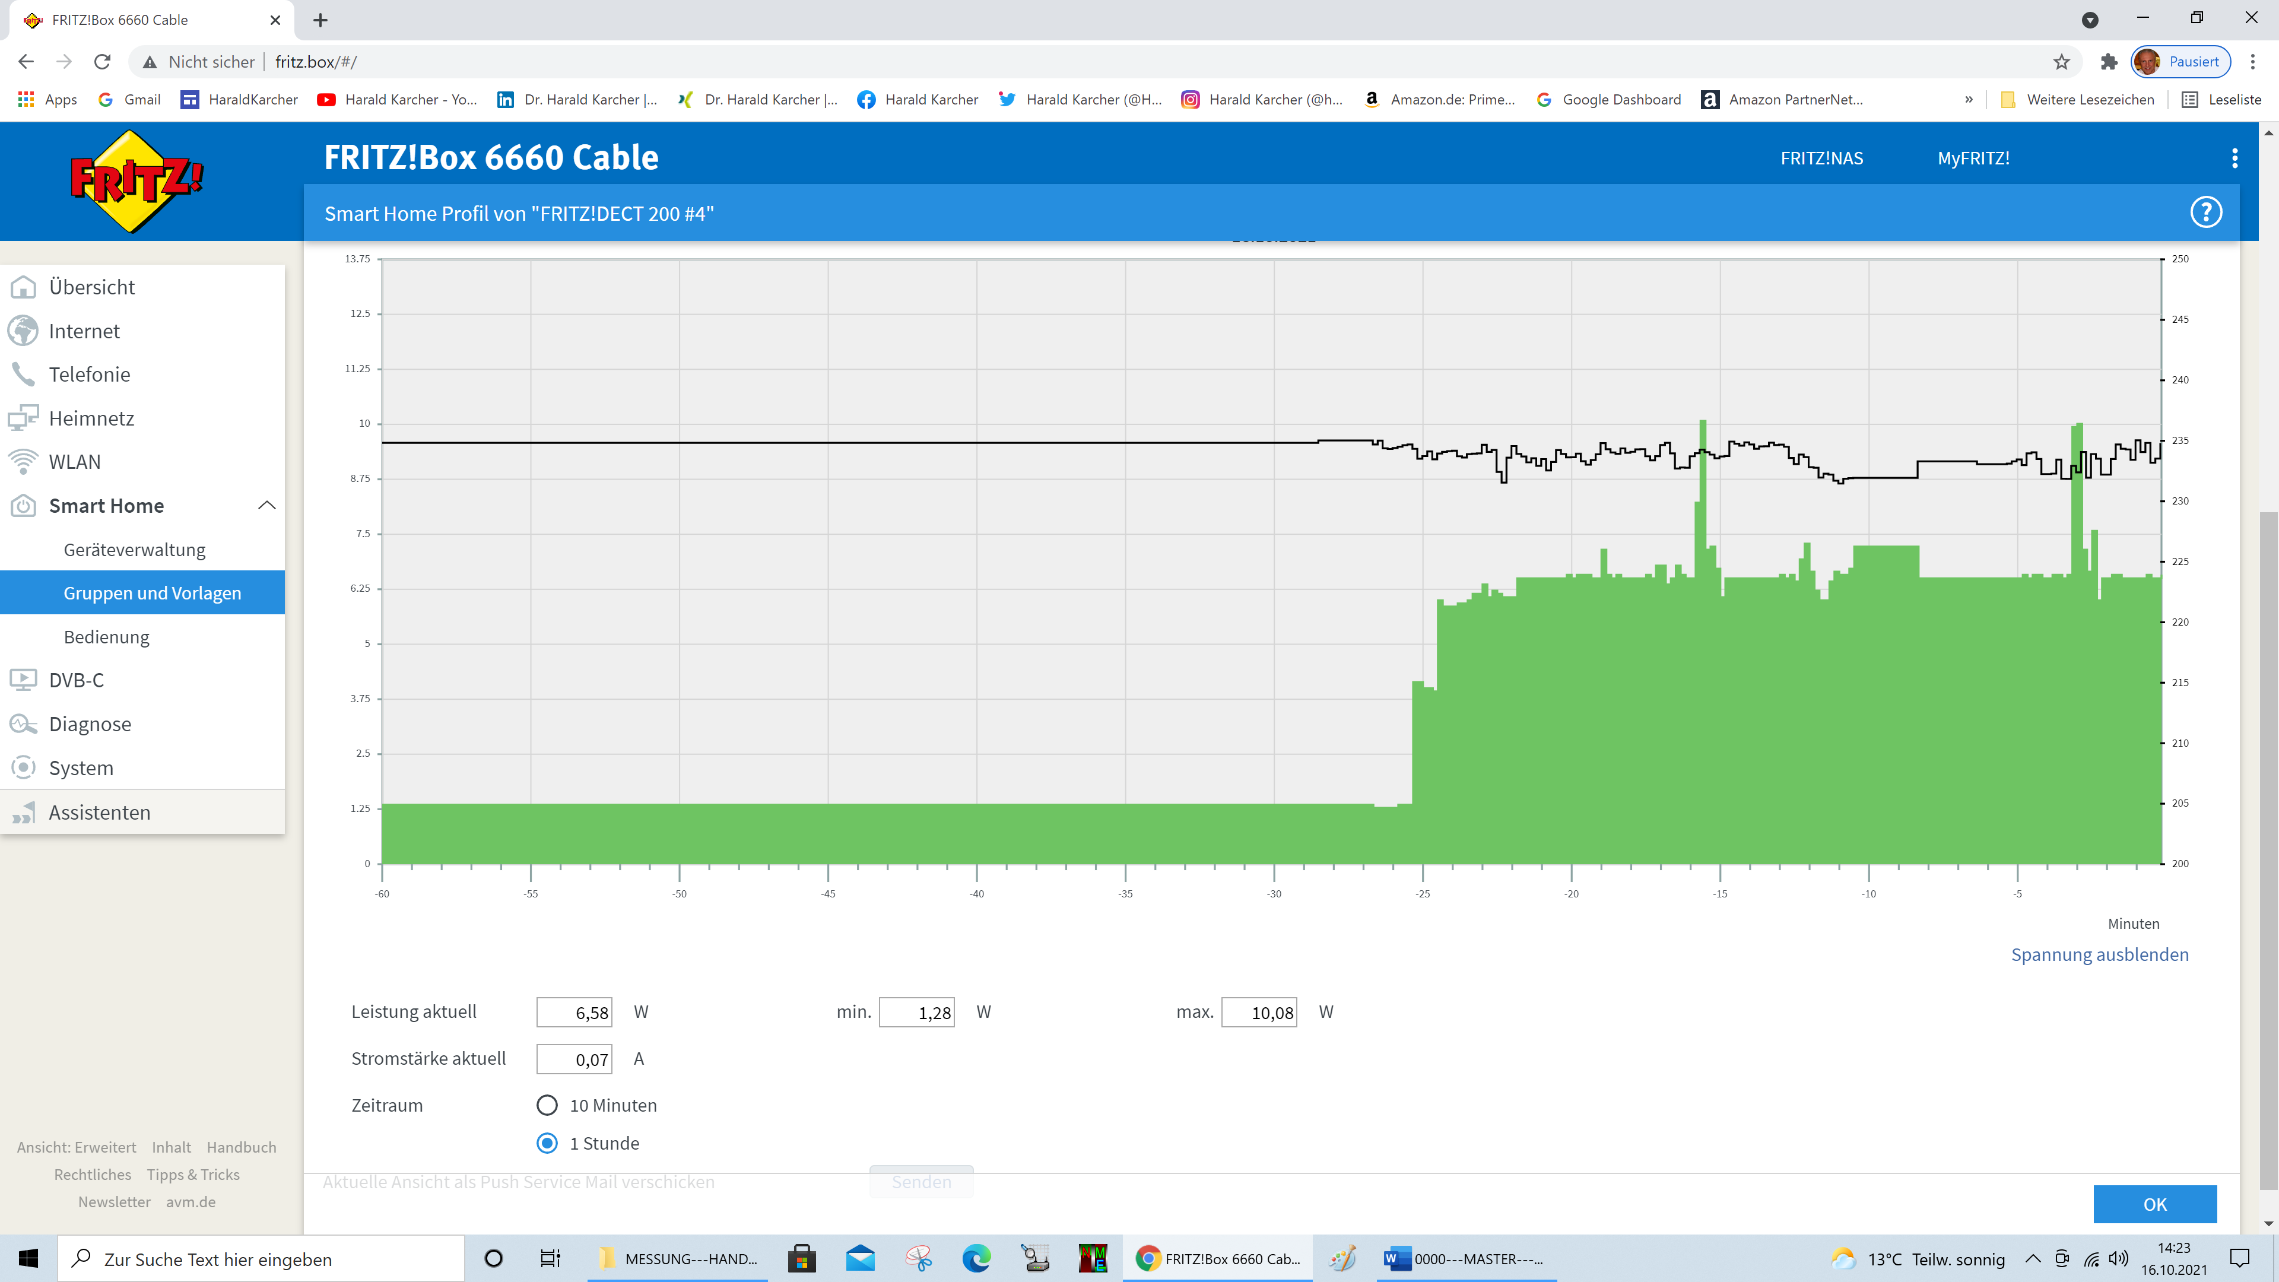This screenshot has width=2279, height=1282.
Task: Open WLAN wireless menu
Action: coord(74,462)
